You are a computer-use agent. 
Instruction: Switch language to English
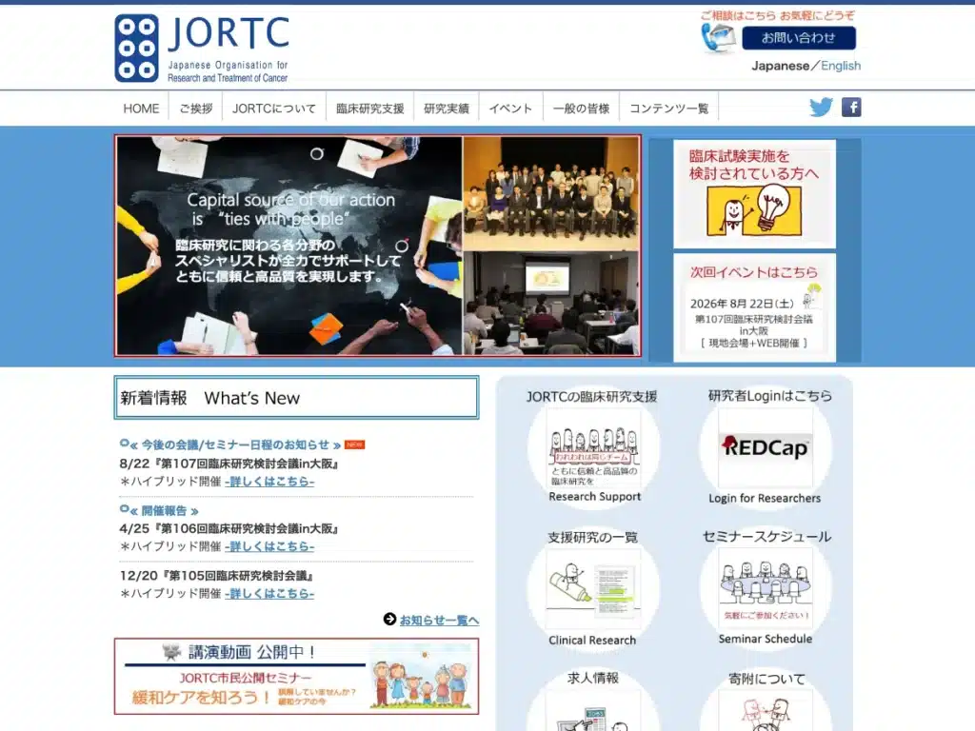pyautogui.click(x=841, y=66)
